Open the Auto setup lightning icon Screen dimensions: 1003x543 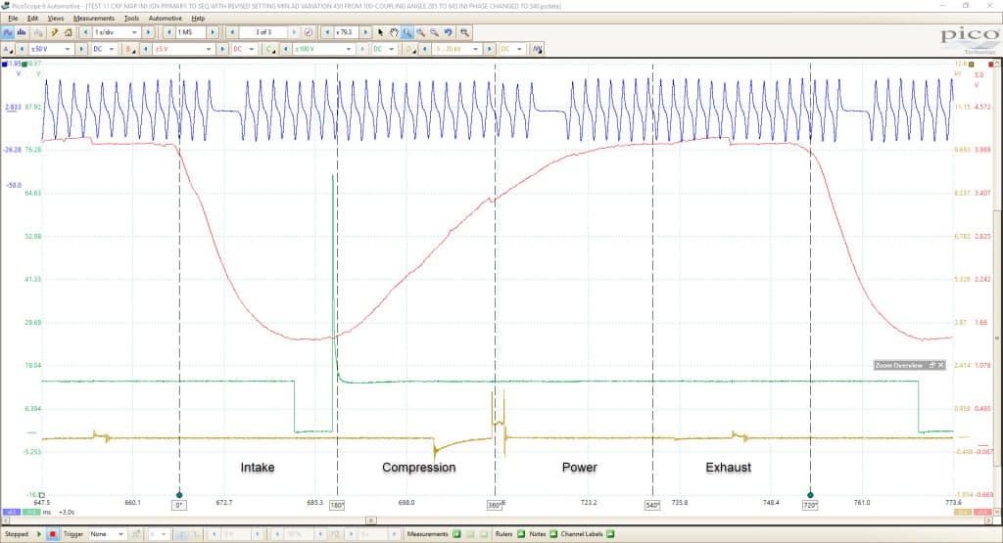click(x=55, y=32)
